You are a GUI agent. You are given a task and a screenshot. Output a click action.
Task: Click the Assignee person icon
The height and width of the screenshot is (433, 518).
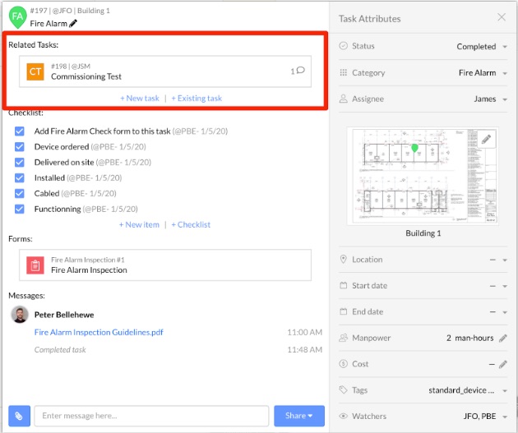(x=344, y=99)
